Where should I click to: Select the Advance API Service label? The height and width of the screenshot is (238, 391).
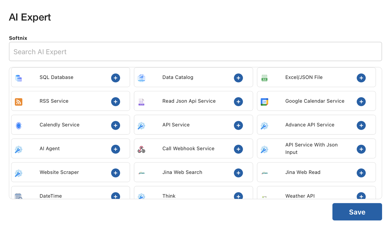[x=310, y=125]
